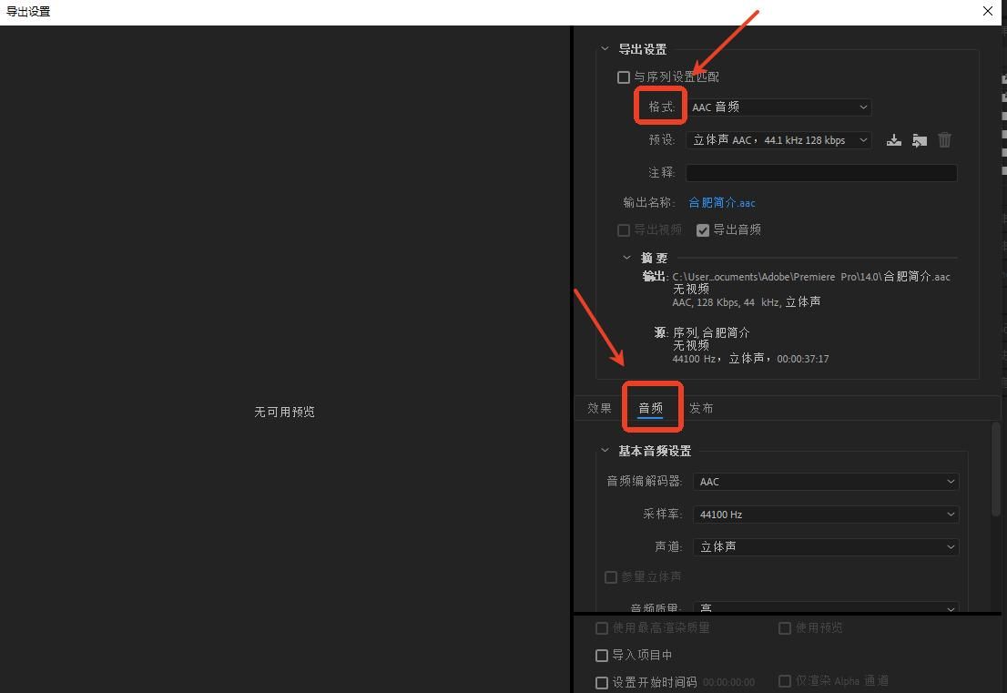Viewport: 1007px width, 693px height.
Task: Click the 00:00:00:00 start timecode value
Action: click(x=729, y=683)
